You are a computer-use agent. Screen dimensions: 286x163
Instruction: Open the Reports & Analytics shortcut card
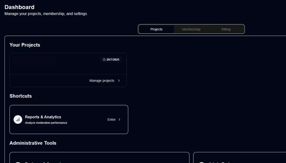click(x=69, y=119)
